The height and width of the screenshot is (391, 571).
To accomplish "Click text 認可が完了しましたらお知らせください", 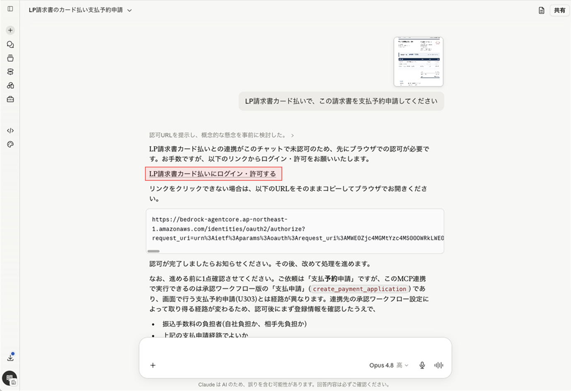I will click(260, 264).
